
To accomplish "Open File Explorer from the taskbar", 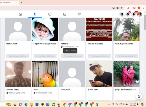I will tap(32, 104).
